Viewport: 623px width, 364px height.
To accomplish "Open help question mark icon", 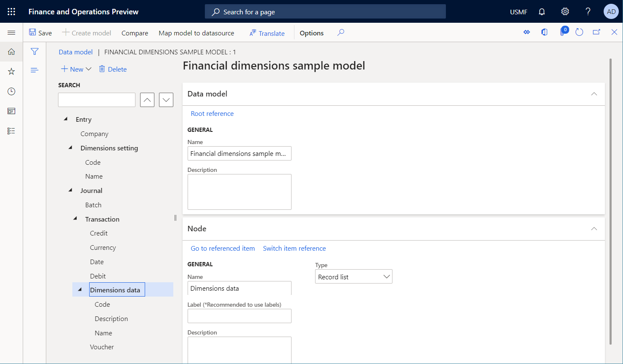I will coord(588,12).
